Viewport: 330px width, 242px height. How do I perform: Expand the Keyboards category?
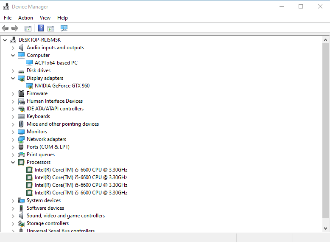(13, 116)
